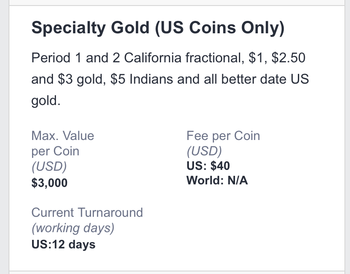Click the word gold. ending the description

[46, 101]
